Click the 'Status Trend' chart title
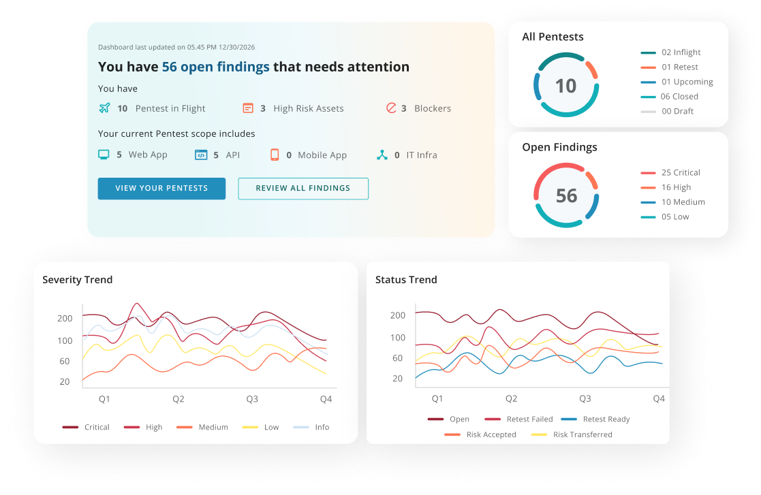 coord(406,280)
